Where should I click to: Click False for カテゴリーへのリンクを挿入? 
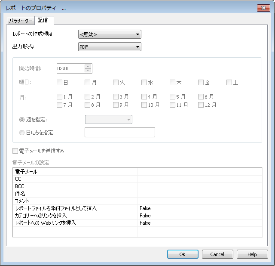[200, 216]
